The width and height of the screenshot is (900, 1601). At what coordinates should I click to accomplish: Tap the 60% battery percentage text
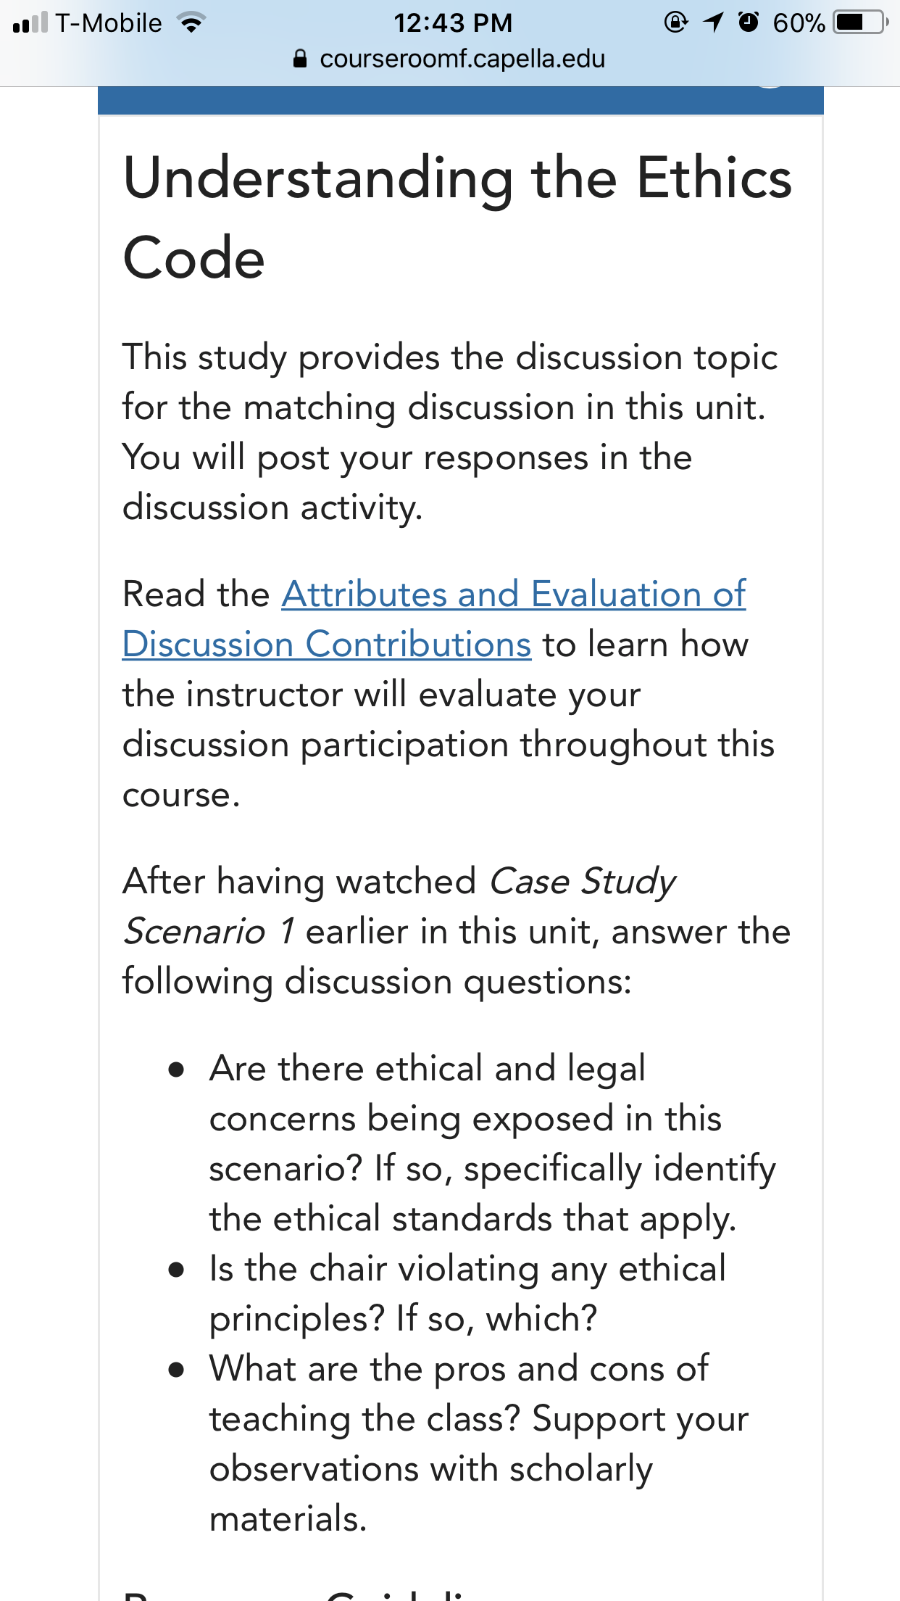(x=799, y=23)
